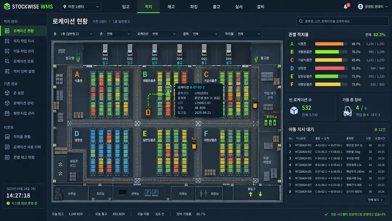The image size is (392, 221).
Task: Click the 냉장존 red occupancy bar
Action: pyautogui.click(x=330, y=68)
